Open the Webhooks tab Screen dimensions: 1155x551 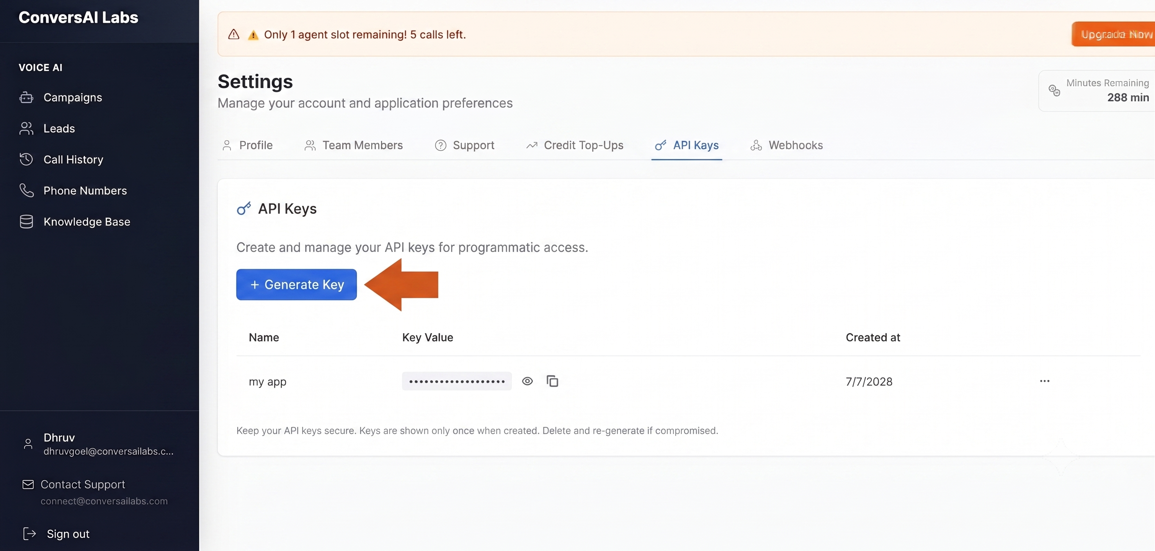pyautogui.click(x=787, y=145)
